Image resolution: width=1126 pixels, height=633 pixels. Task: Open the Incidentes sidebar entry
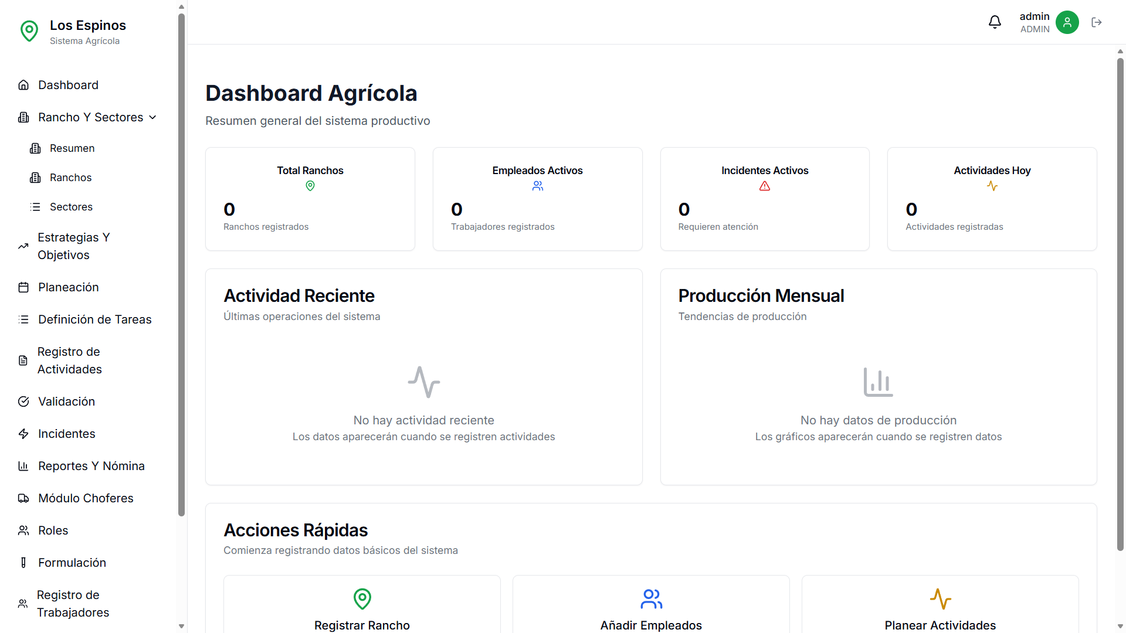click(66, 434)
